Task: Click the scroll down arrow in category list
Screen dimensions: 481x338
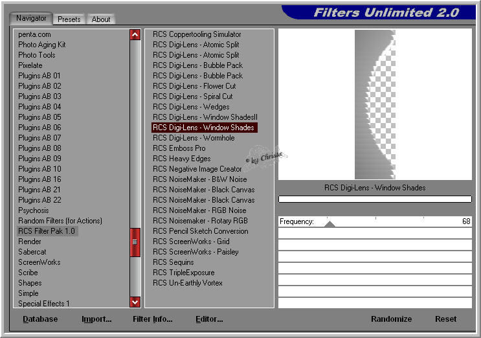Action: pos(135,302)
